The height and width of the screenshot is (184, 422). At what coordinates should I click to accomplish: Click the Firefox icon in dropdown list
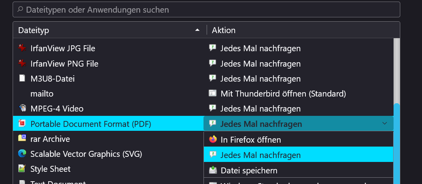tap(213, 139)
